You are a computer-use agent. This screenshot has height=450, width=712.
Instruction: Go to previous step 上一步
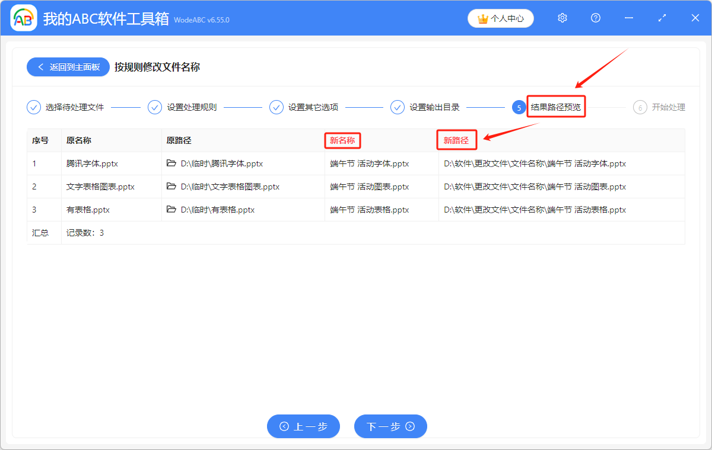click(x=303, y=426)
